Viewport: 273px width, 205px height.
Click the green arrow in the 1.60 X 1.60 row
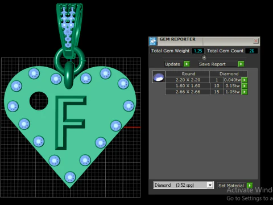click(x=245, y=86)
